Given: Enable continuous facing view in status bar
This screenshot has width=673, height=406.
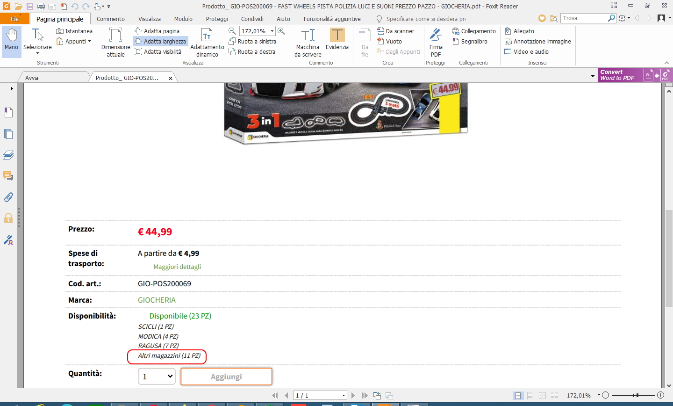Looking at the screenshot, I should point(554,396).
